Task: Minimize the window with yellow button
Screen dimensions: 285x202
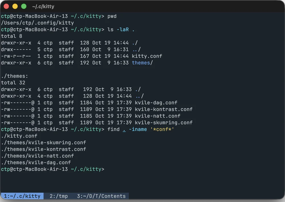Action: (x=15, y=6)
